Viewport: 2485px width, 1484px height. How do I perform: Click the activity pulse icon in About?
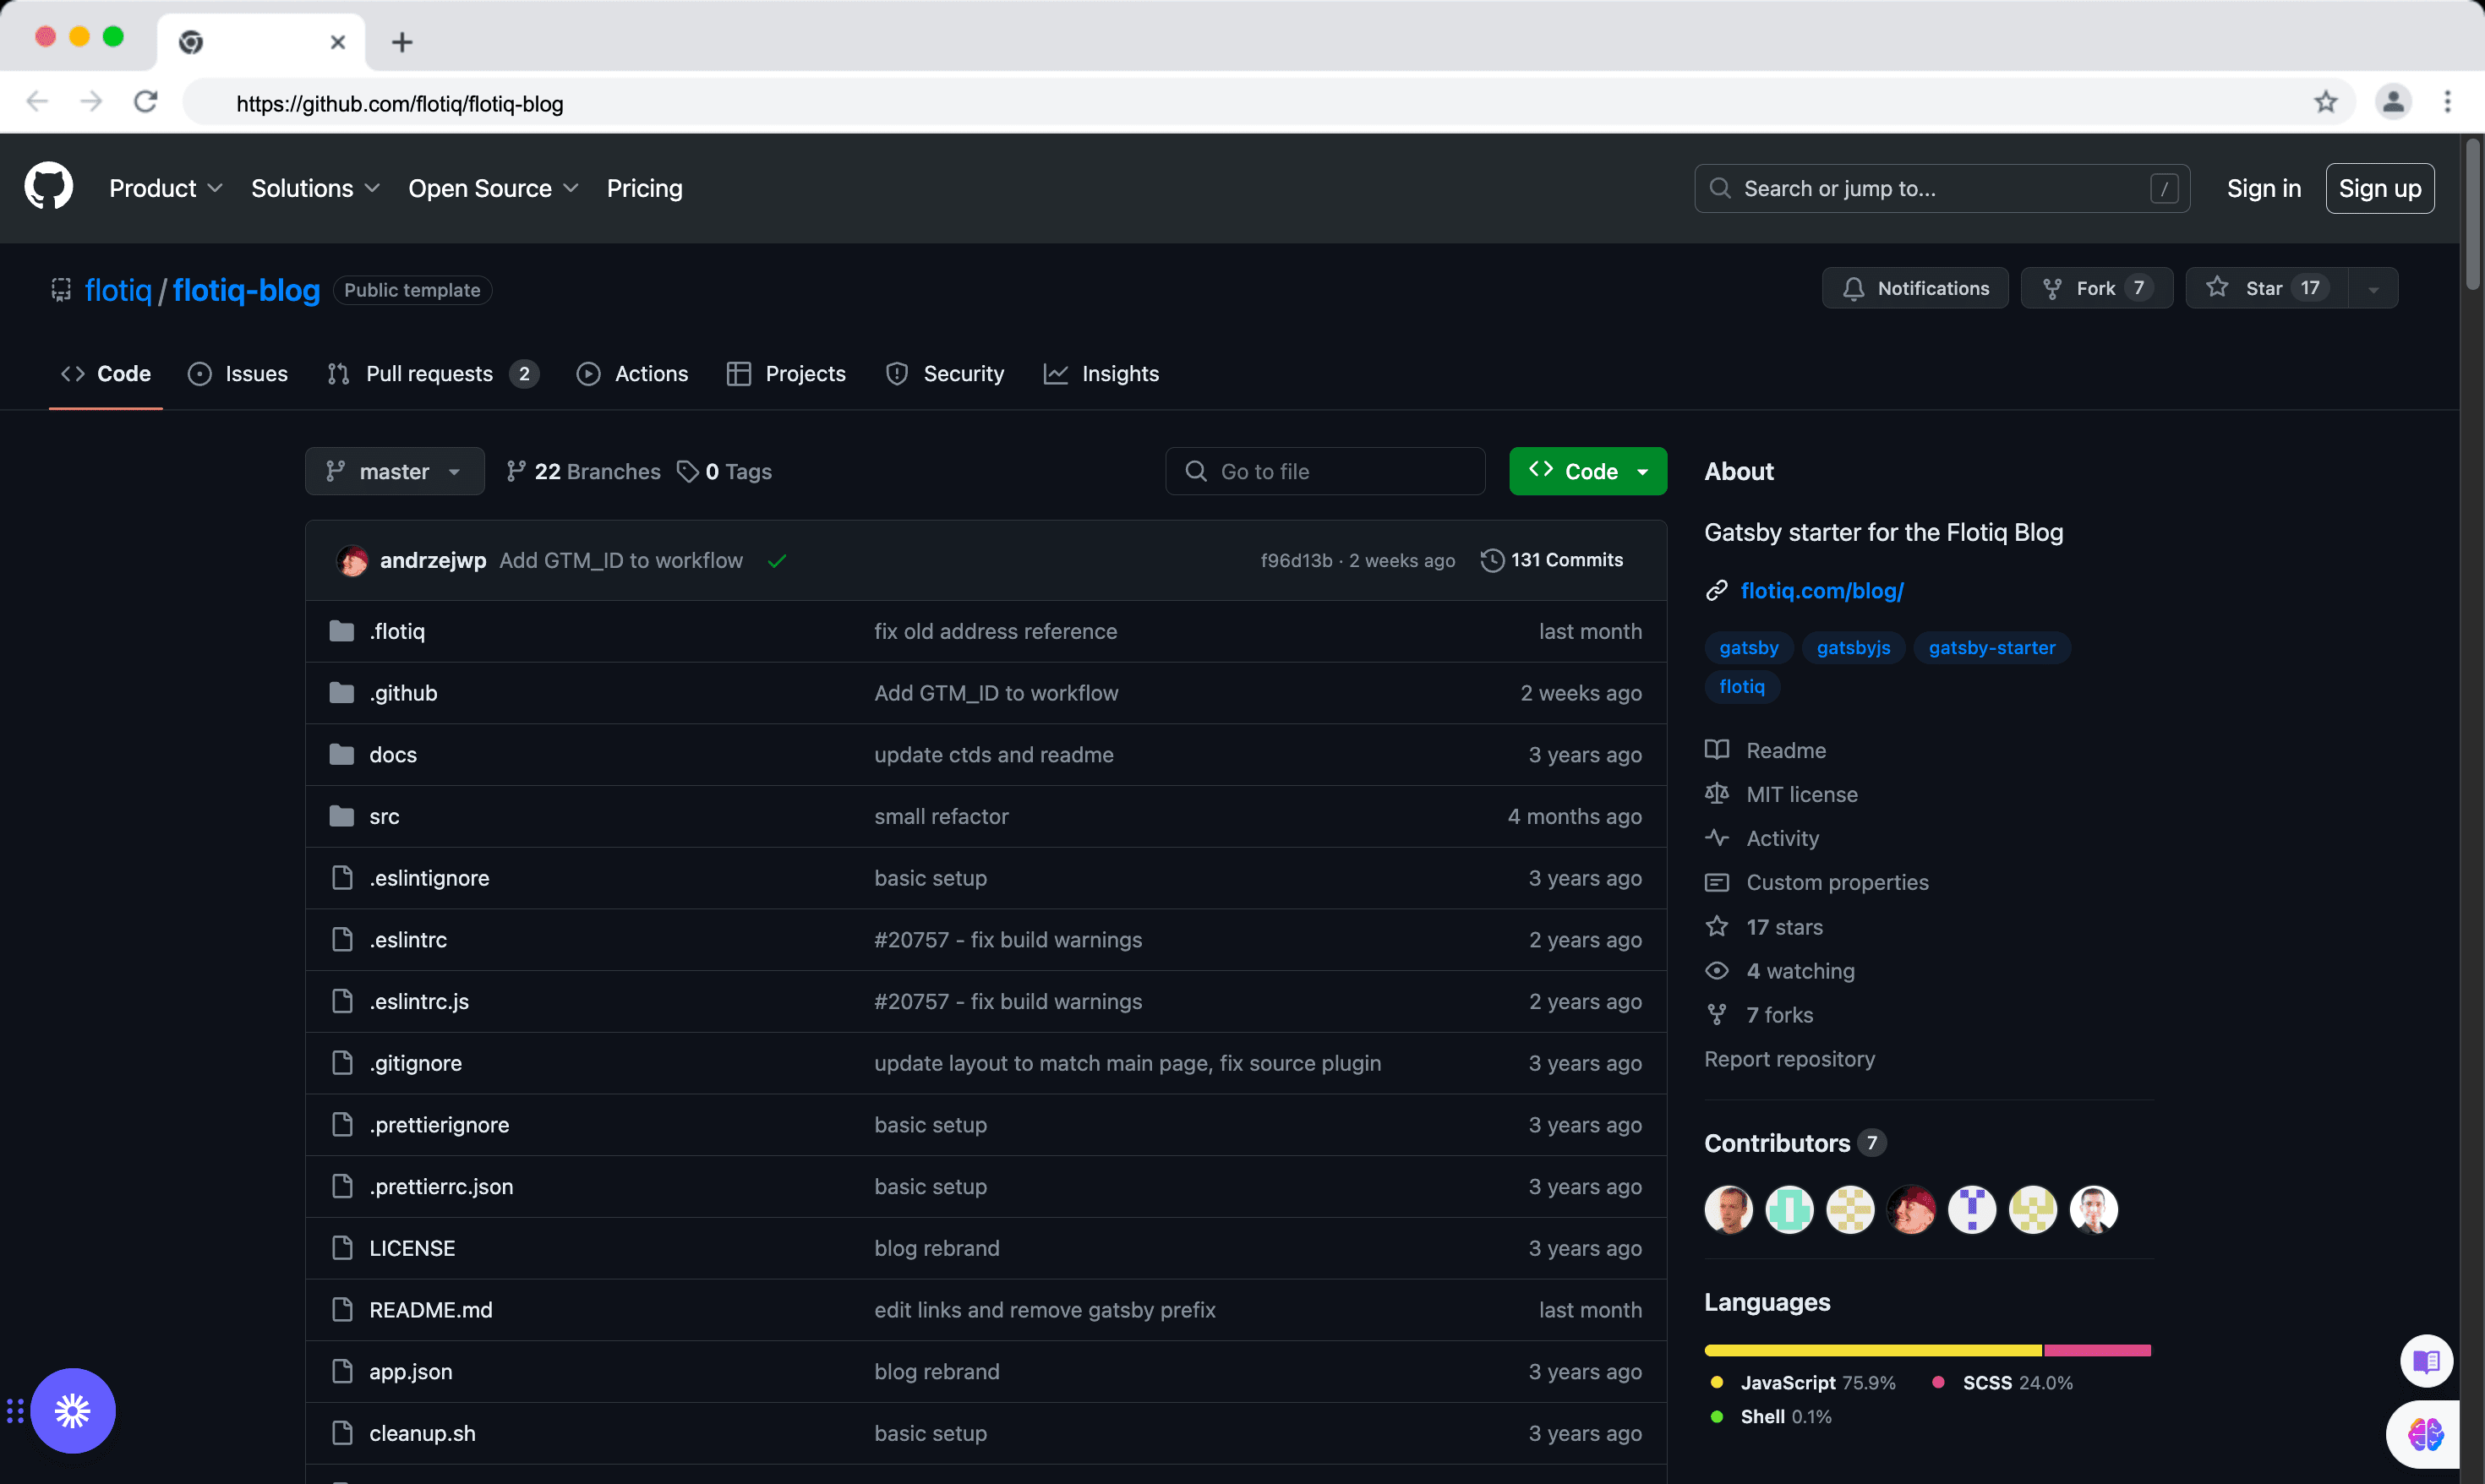click(1717, 838)
